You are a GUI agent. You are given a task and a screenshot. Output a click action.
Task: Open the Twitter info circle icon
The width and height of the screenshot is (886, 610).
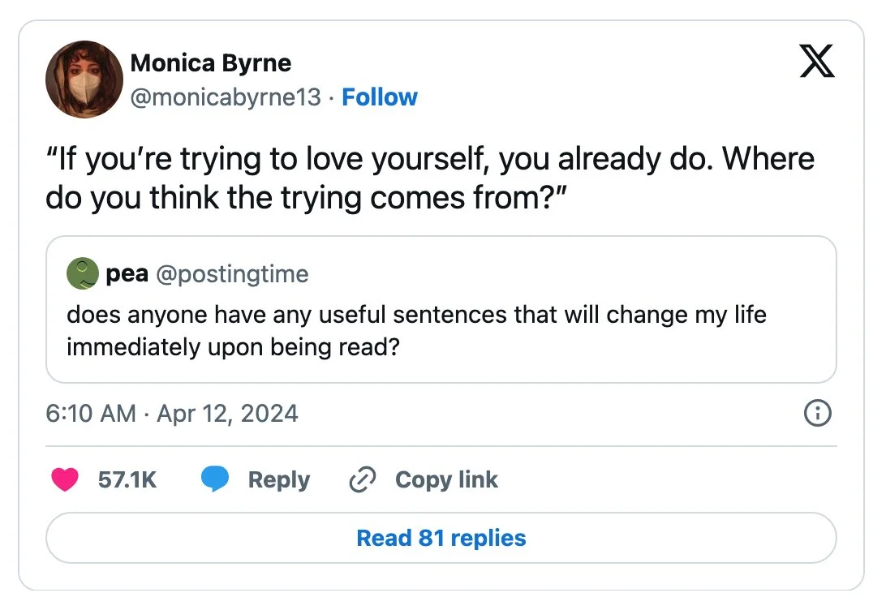pyautogui.click(x=817, y=414)
